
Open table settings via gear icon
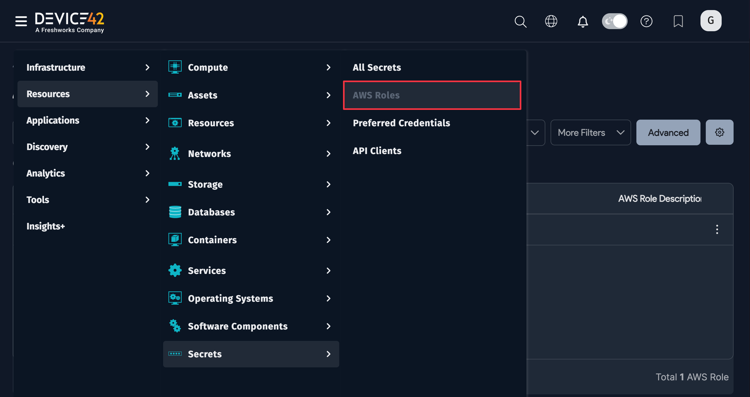pyautogui.click(x=719, y=132)
